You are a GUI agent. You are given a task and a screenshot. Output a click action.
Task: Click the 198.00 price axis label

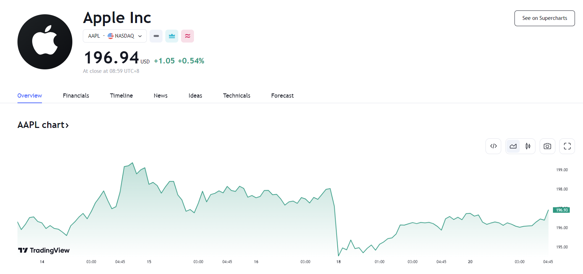(x=562, y=189)
